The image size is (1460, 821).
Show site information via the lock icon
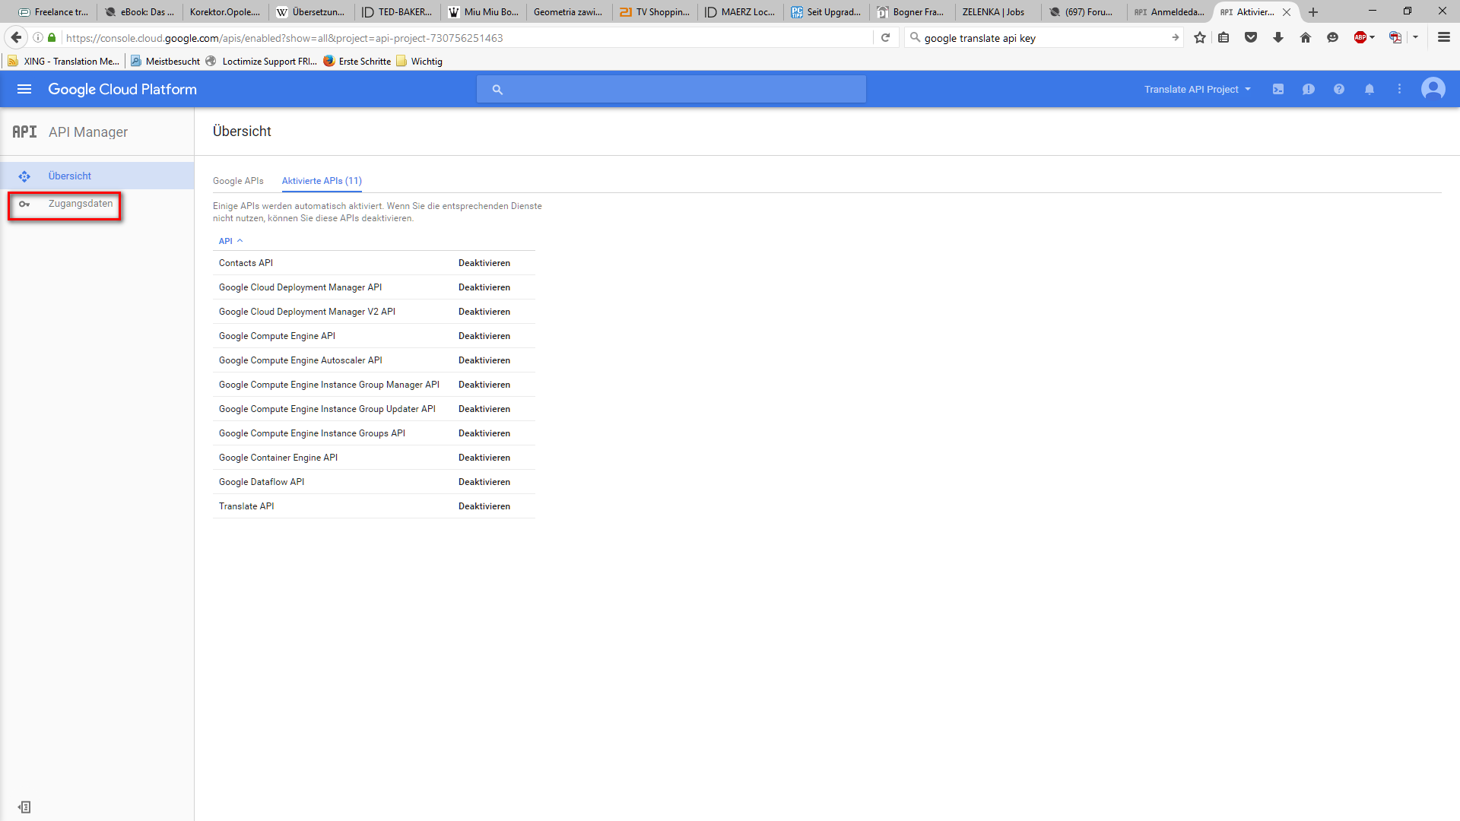(52, 37)
